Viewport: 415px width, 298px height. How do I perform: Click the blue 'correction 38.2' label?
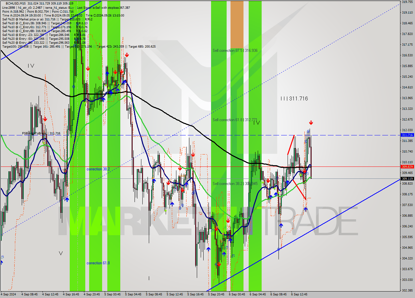pos(98,169)
